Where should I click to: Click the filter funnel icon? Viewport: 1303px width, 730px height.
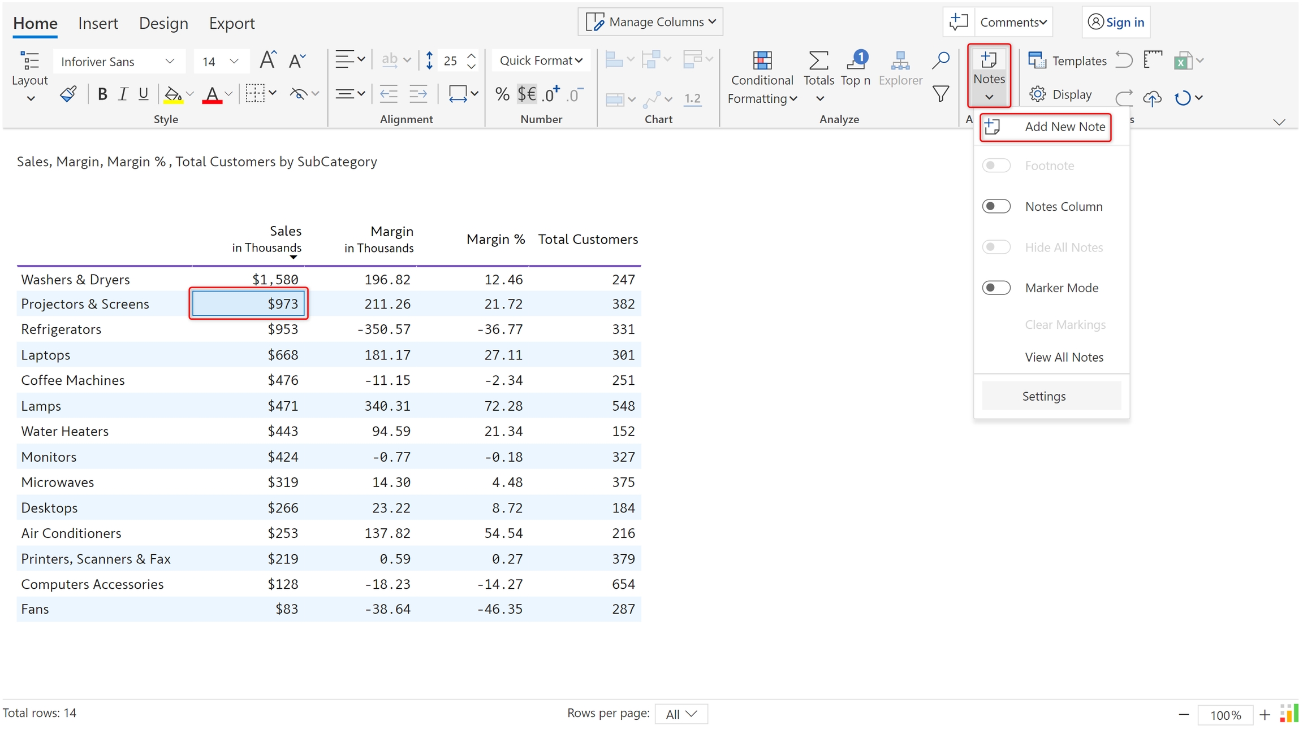click(x=940, y=94)
